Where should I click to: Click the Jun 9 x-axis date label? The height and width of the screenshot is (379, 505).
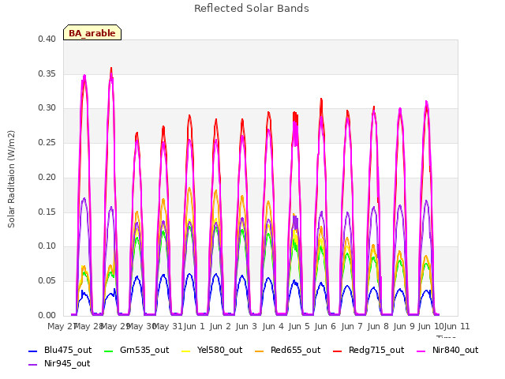pos(404,326)
